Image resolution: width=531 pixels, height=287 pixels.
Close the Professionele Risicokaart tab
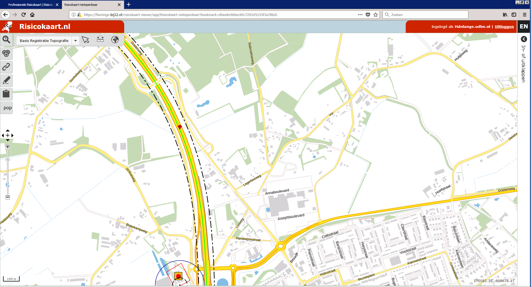[x=57, y=5]
